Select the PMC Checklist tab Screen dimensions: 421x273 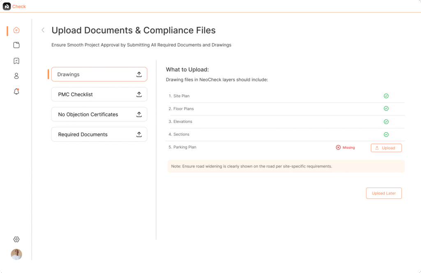tap(99, 94)
